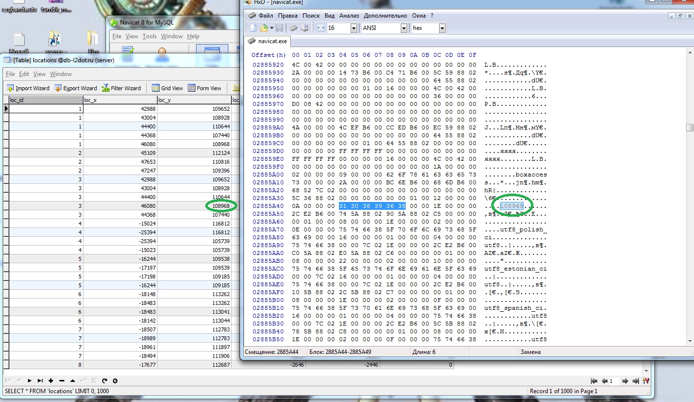This screenshot has width=694, height=402.
Task: Open File menu in locations table window
Action: point(10,74)
